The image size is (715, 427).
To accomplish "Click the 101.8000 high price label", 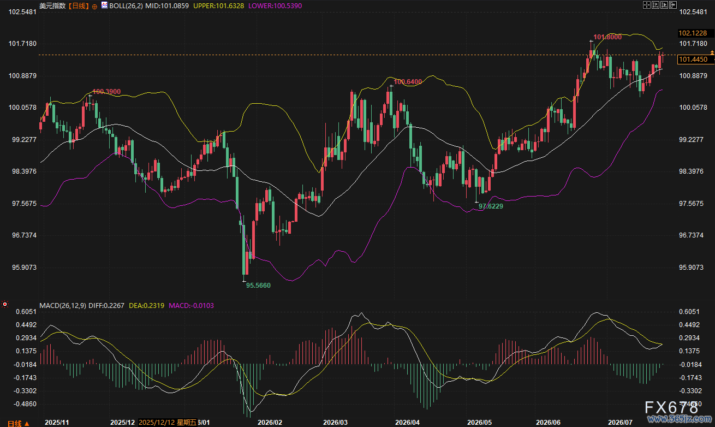I will 607,37.
